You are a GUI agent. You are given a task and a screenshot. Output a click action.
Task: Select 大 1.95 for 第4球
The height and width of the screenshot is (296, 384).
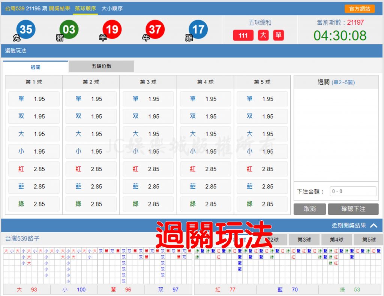point(205,134)
